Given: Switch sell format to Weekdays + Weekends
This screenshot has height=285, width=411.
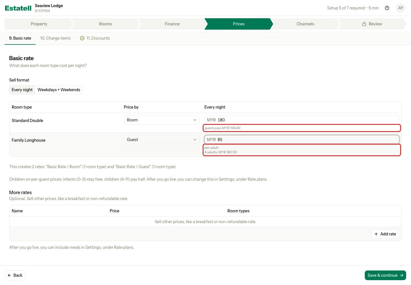Looking at the screenshot, I should coord(59,90).
